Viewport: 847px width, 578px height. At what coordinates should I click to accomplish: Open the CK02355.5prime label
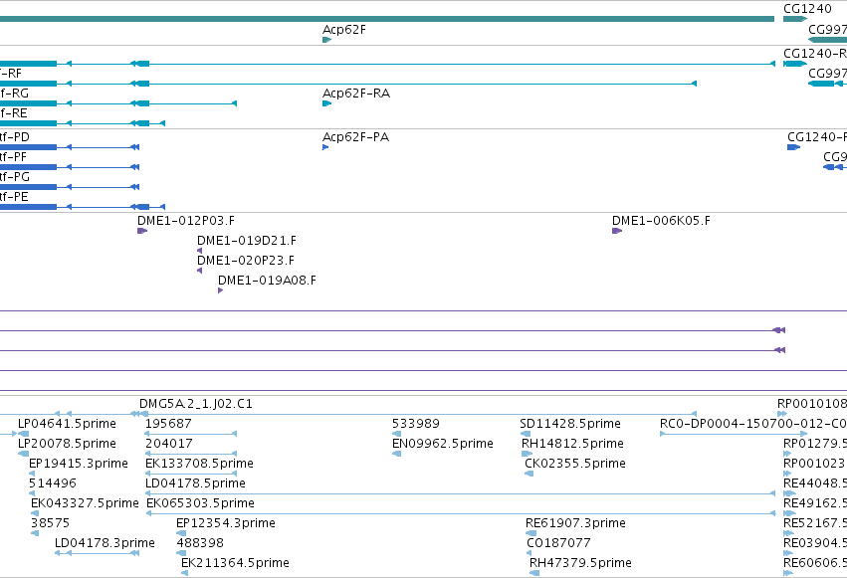click(575, 464)
